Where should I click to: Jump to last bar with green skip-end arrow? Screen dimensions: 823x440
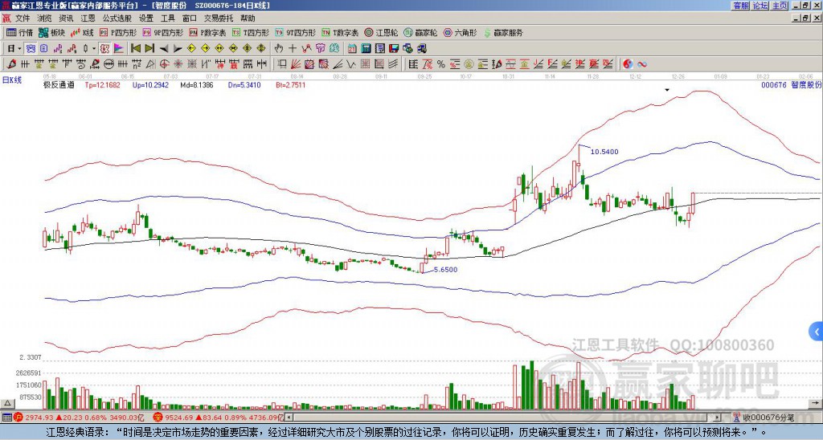pyautogui.click(x=149, y=49)
